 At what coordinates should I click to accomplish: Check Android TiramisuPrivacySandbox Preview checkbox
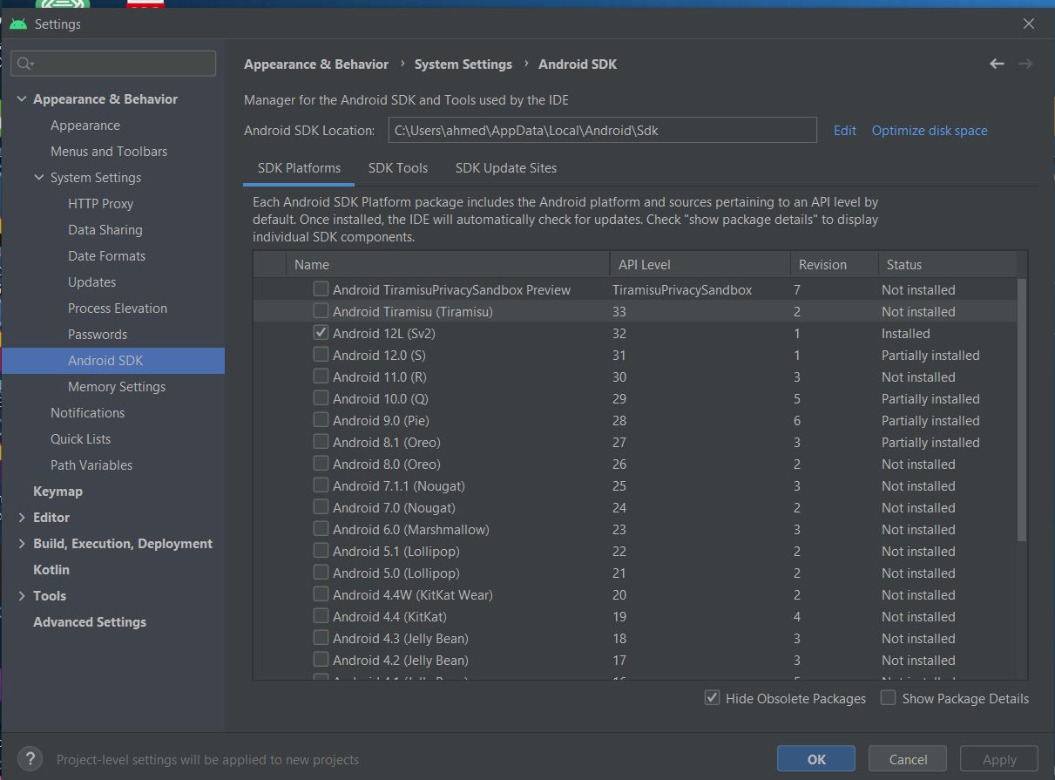coord(321,288)
